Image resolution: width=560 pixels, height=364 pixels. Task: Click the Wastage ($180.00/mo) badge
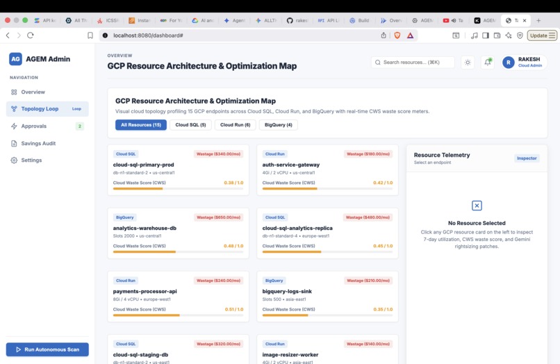[368, 154]
